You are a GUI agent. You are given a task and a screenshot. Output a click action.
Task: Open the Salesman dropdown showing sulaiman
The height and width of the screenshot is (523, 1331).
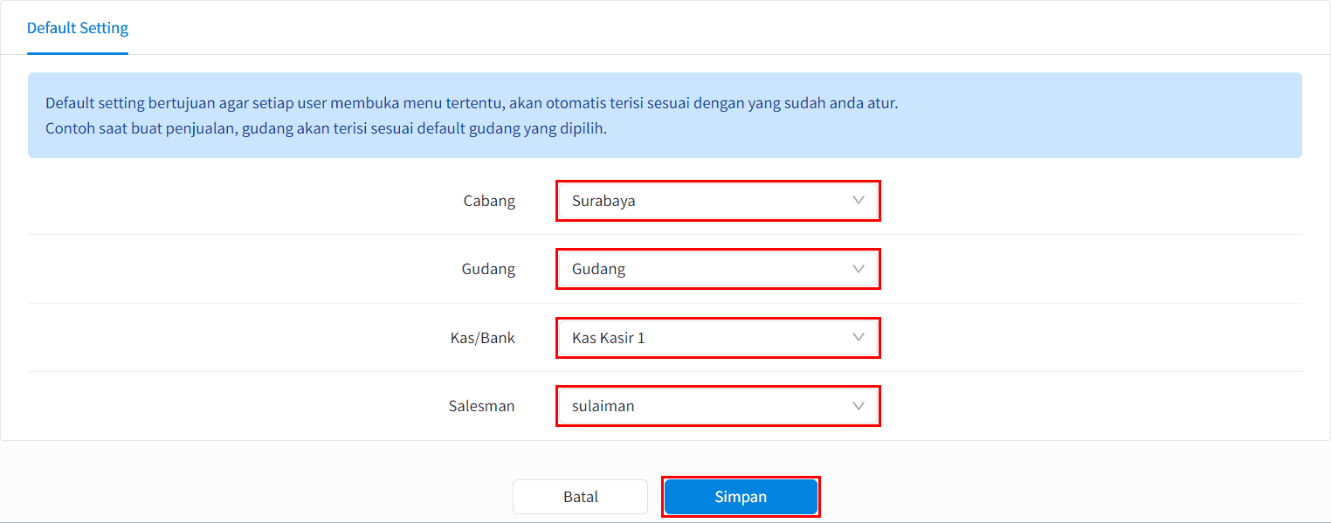coord(718,406)
